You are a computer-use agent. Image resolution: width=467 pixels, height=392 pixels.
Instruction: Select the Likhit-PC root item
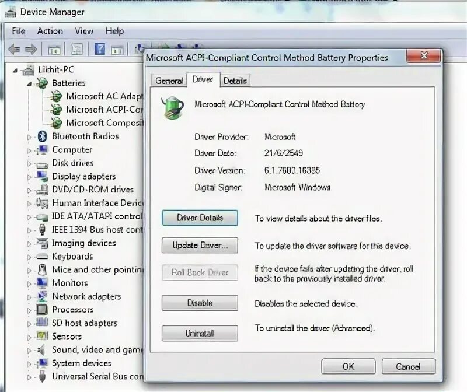(56, 69)
